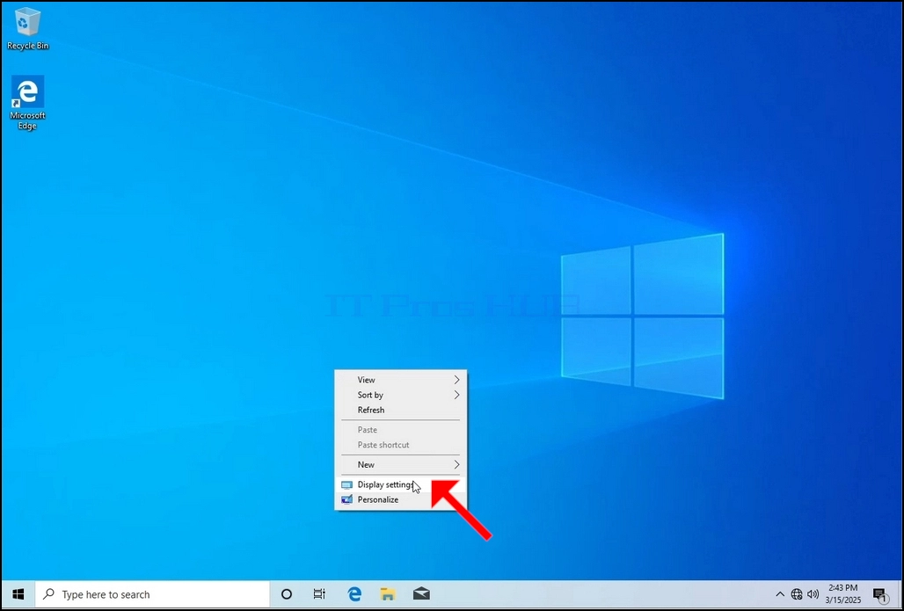This screenshot has width=904, height=611.
Task: Open Task View from the taskbar
Action: click(x=319, y=594)
